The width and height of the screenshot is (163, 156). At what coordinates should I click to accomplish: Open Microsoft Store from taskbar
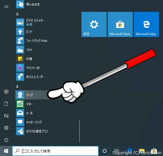[154, 151]
